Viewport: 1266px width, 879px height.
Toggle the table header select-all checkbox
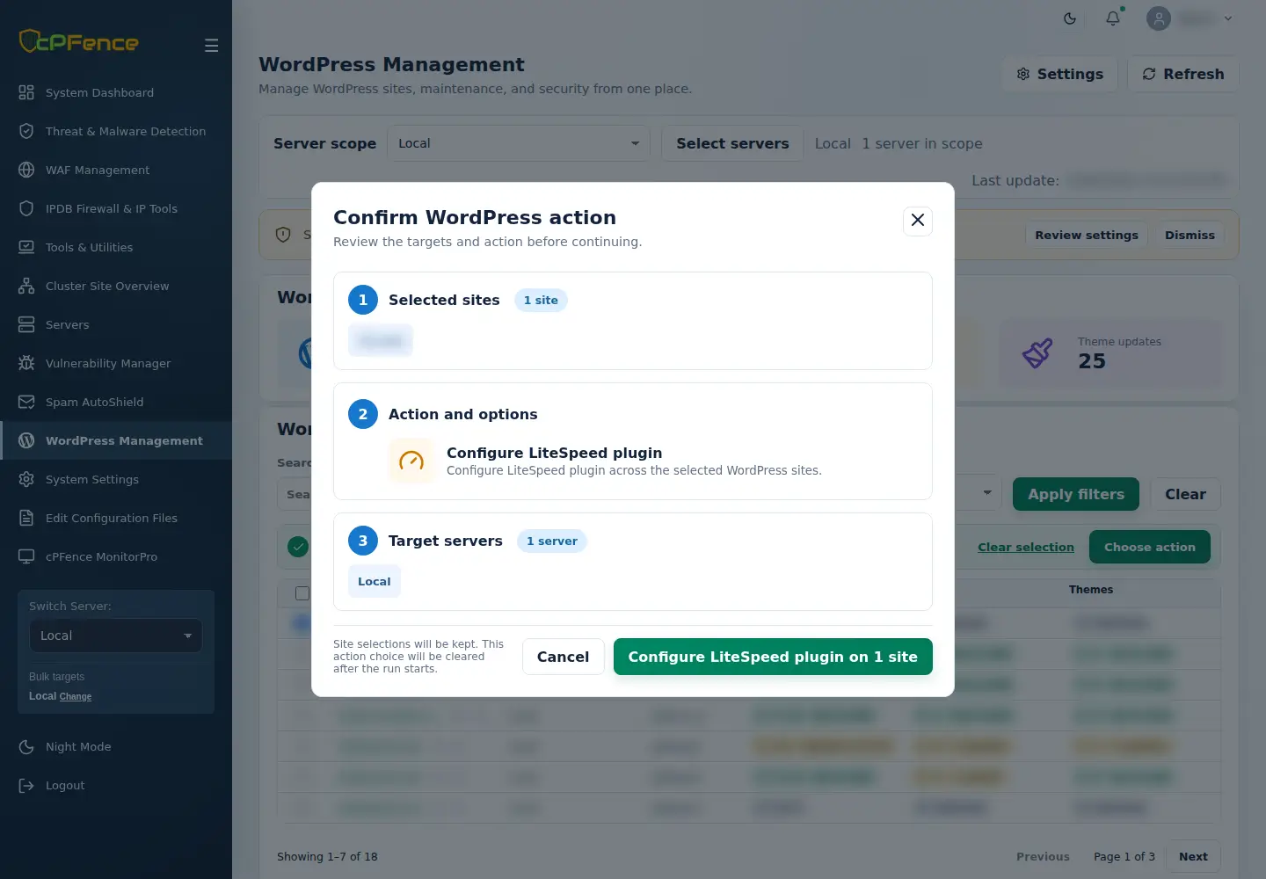point(302,593)
